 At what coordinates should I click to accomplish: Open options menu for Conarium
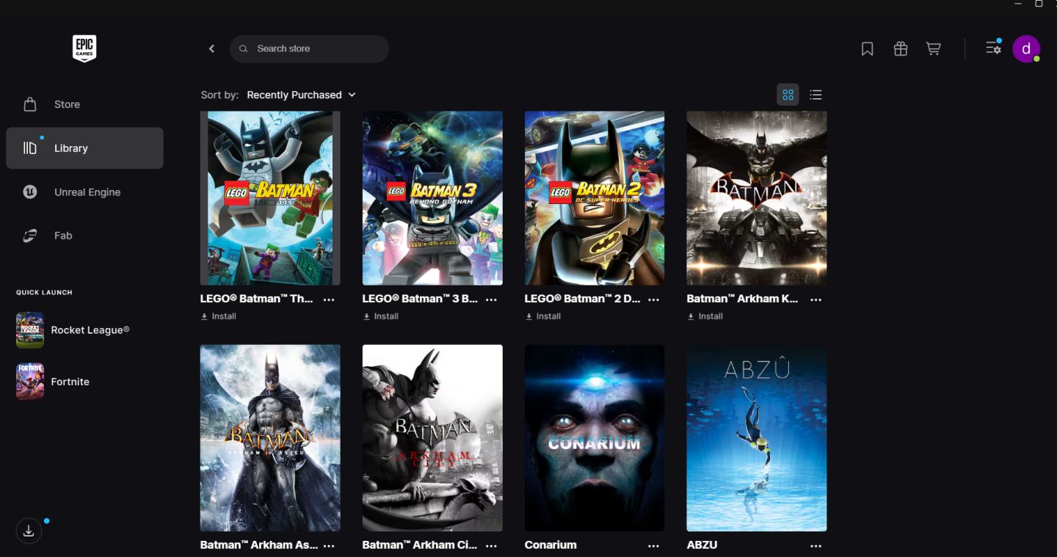pyautogui.click(x=653, y=546)
